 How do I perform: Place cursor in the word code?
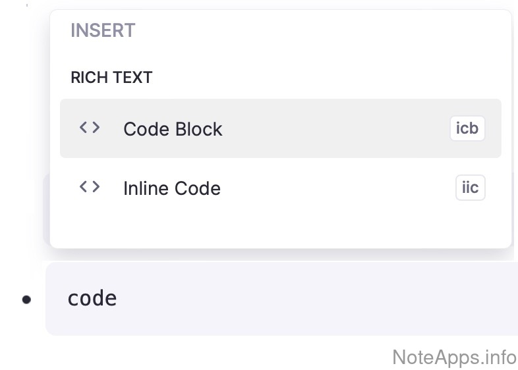click(92, 298)
